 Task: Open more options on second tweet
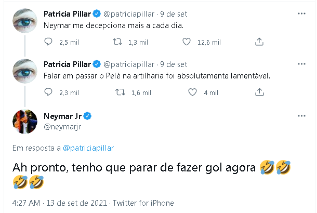302,64
